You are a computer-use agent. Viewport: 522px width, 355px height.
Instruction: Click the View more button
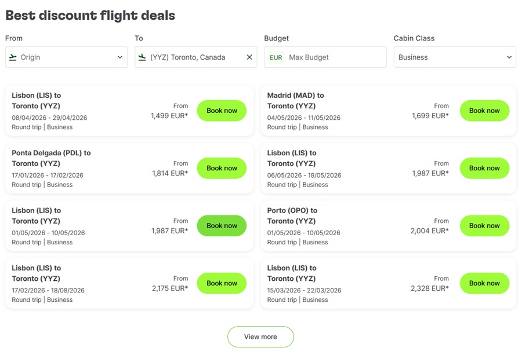pyautogui.click(x=260, y=337)
